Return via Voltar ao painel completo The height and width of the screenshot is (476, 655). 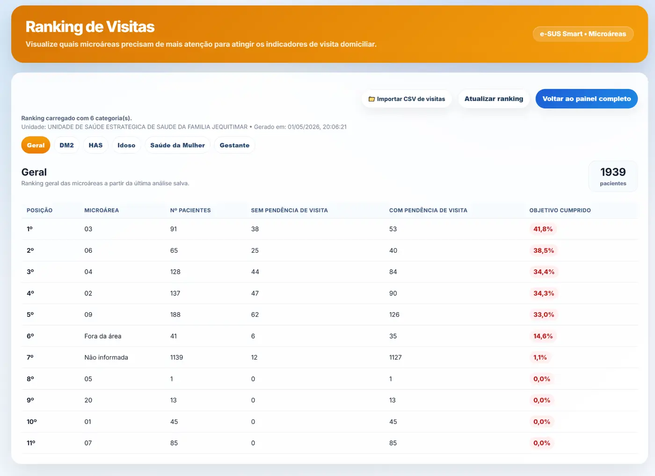[586, 99]
